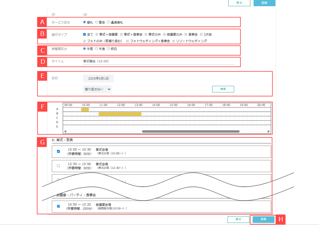The height and width of the screenshot is (225, 319).
Task: Click the yellow block in row A timeline
Action: coord(85,109)
